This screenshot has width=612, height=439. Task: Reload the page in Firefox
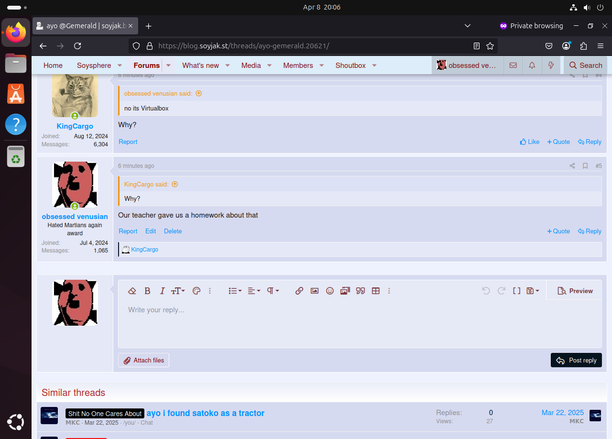pos(77,46)
